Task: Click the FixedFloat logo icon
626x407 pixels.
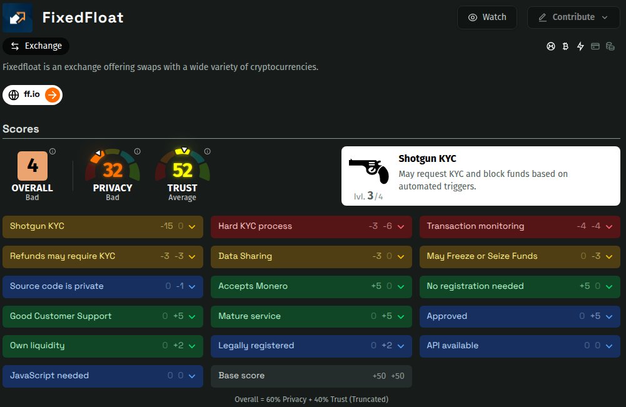Action: tap(17, 18)
